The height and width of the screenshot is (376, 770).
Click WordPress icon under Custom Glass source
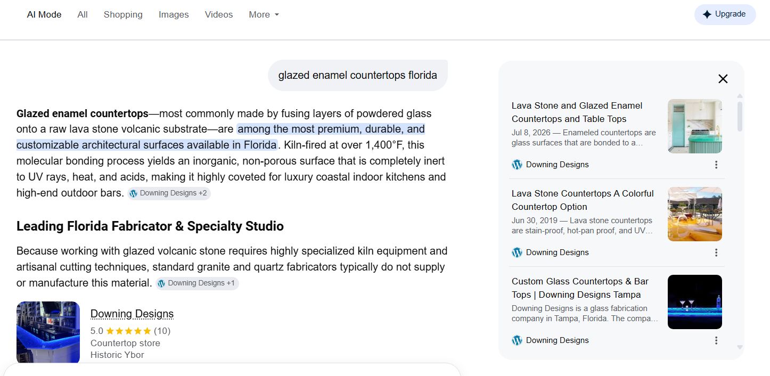click(x=517, y=340)
